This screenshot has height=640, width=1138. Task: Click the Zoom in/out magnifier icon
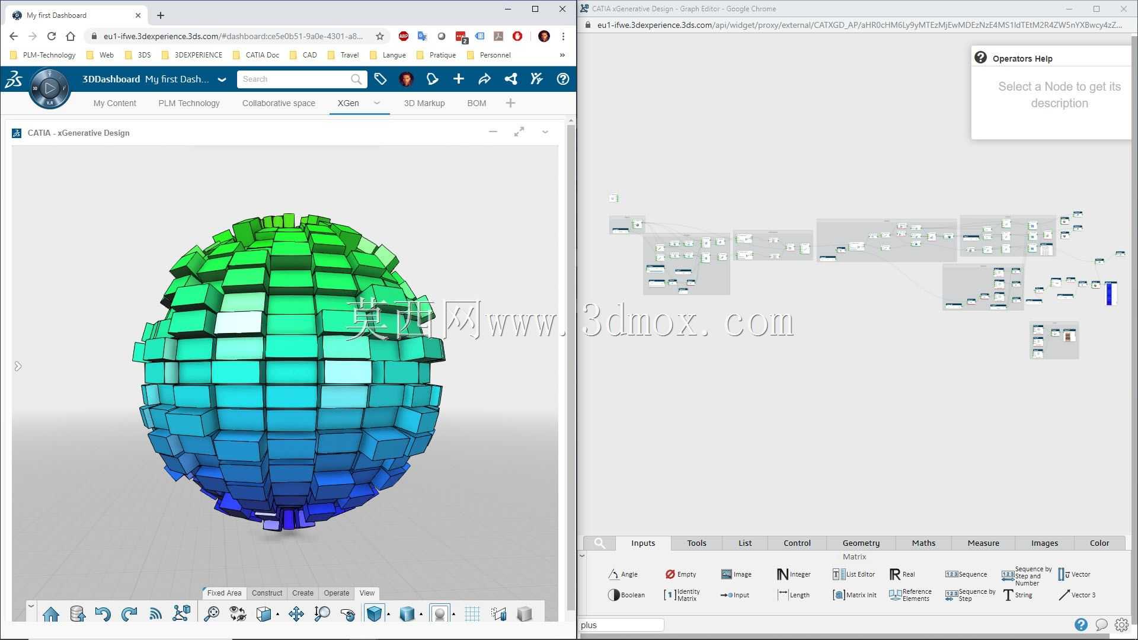tap(322, 614)
